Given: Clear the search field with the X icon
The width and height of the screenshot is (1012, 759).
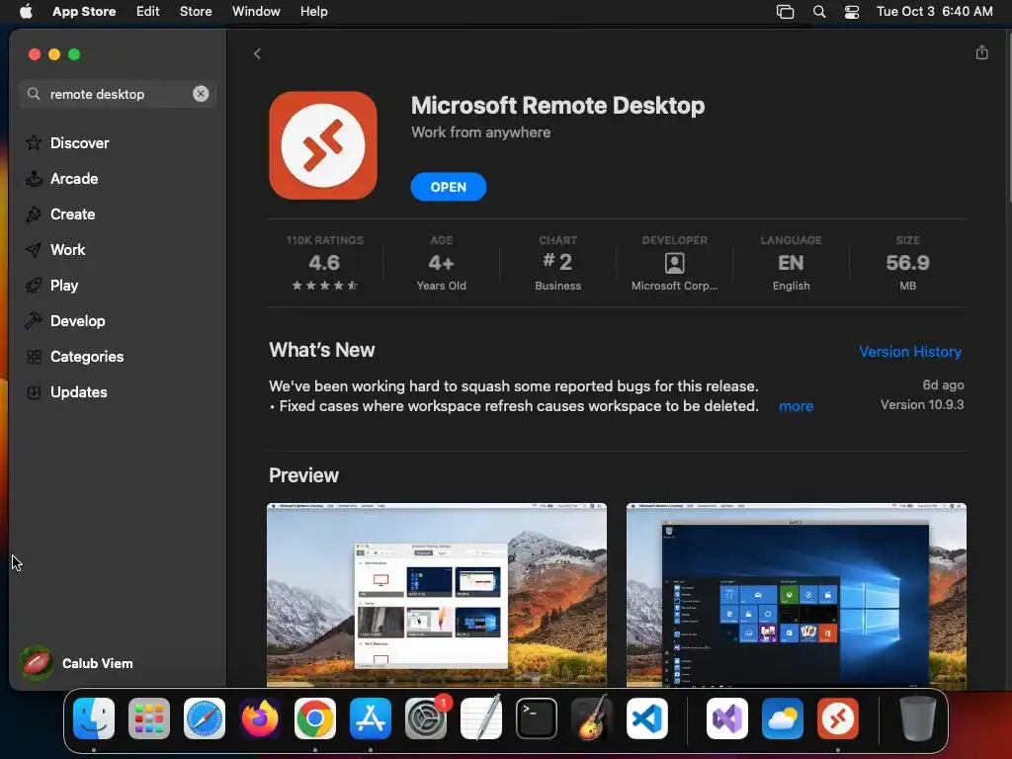Looking at the screenshot, I should [201, 94].
